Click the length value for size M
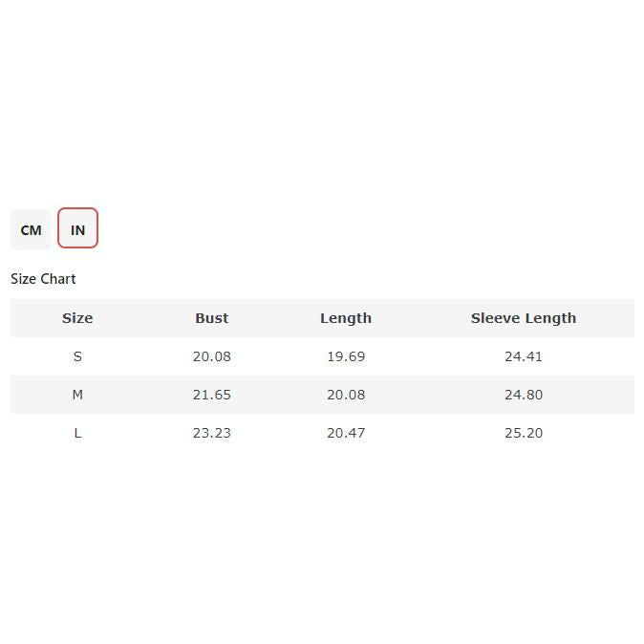This screenshot has width=644, height=644. (x=346, y=395)
